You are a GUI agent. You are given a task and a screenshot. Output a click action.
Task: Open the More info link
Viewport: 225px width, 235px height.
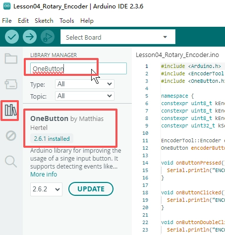pos(44,175)
